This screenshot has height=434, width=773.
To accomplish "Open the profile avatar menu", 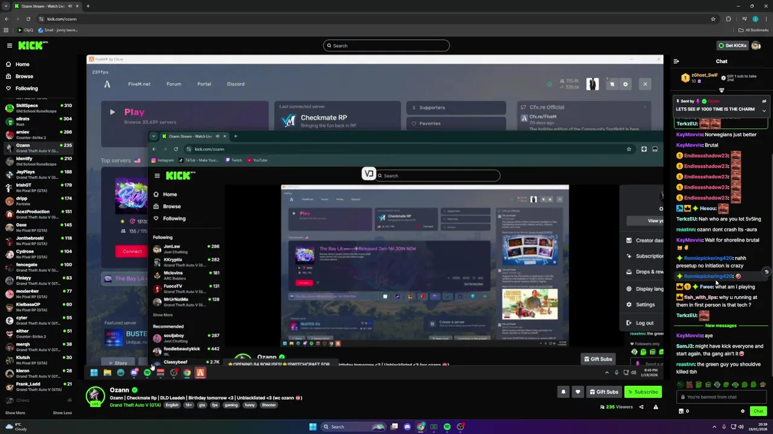I will (x=757, y=46).
